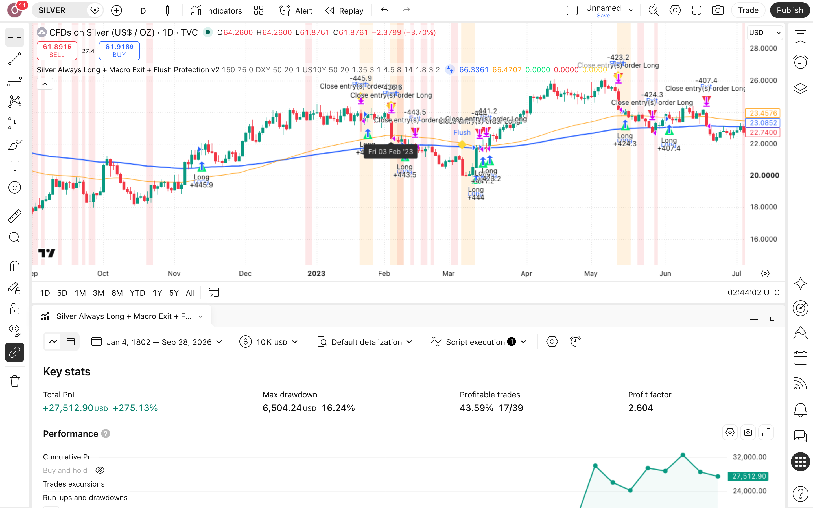Select the crosshair cursor tool
The height and width of the screenshot is (508, 813).
[14, 37]
